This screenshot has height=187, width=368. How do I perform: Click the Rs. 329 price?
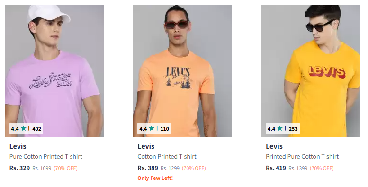[x=20, y=168]
